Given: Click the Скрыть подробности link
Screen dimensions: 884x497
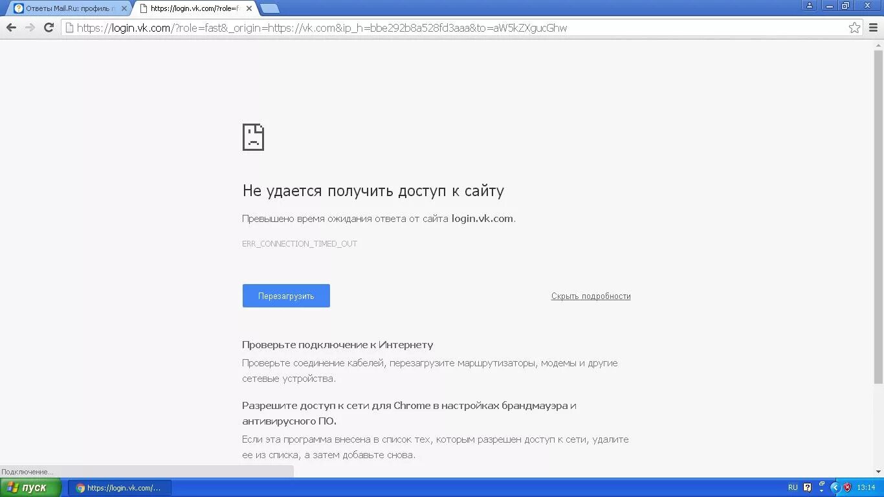Looking at the screenshot, I should pos(591,296).
